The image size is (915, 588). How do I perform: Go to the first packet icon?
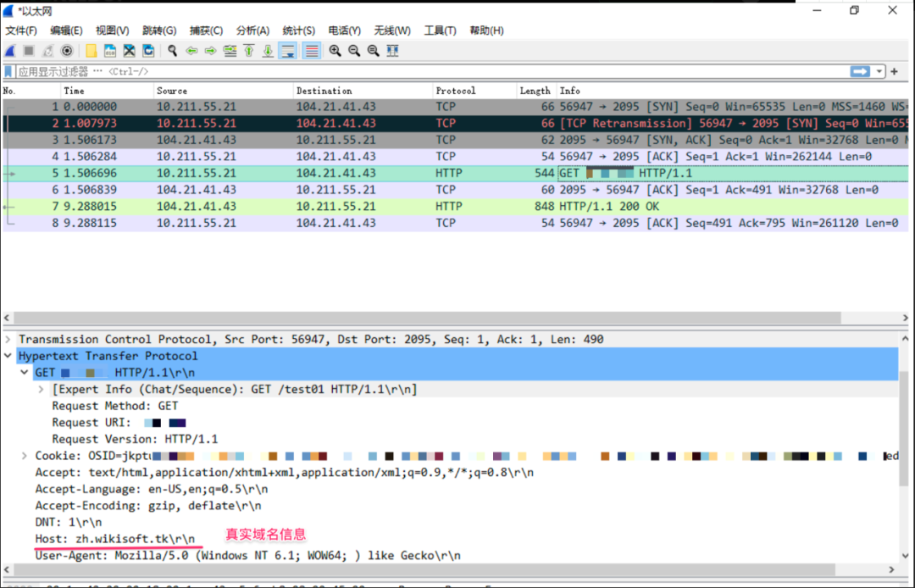[249, 51]
